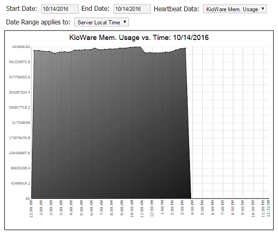The image size is (278, 234).
Task: Click the 3:00 PM x-axis label
Action: [182, 208]
